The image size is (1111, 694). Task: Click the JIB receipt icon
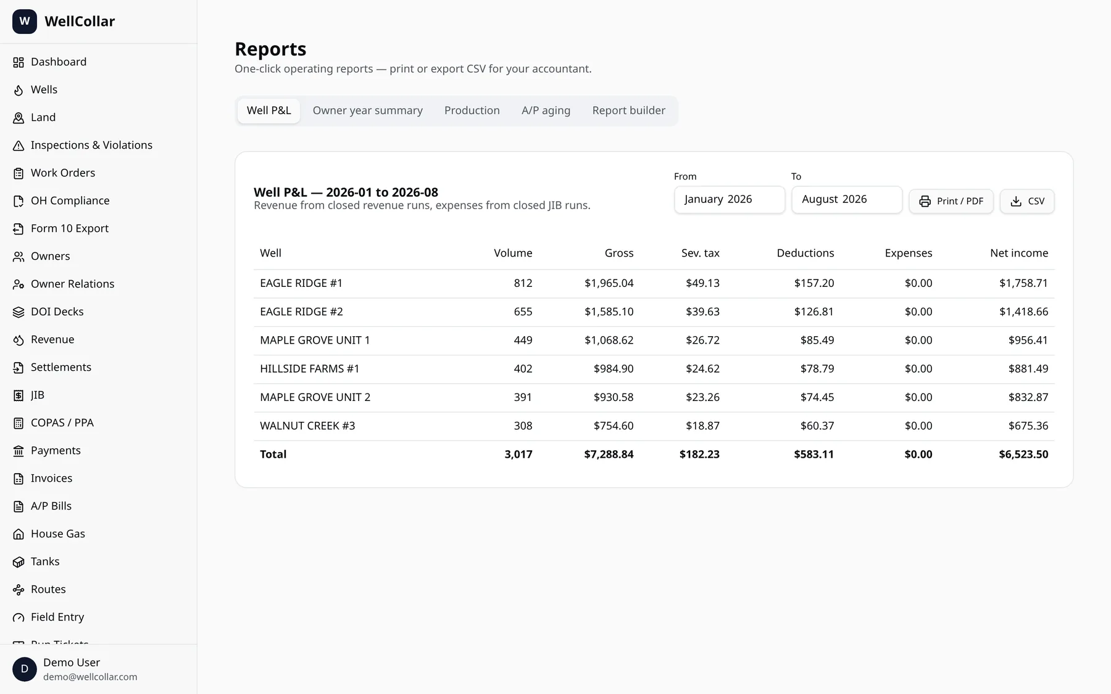click(x=19, y=395)
